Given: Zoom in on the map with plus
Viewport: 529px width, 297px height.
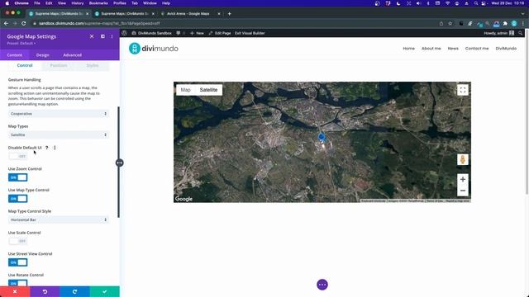Looking at the screenshot, I should (463, 180).
